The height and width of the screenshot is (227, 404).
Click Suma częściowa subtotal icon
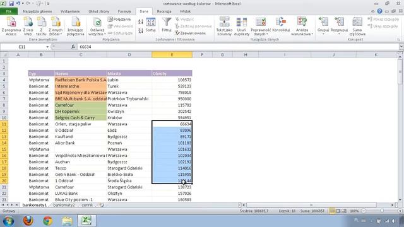[357, 26]
